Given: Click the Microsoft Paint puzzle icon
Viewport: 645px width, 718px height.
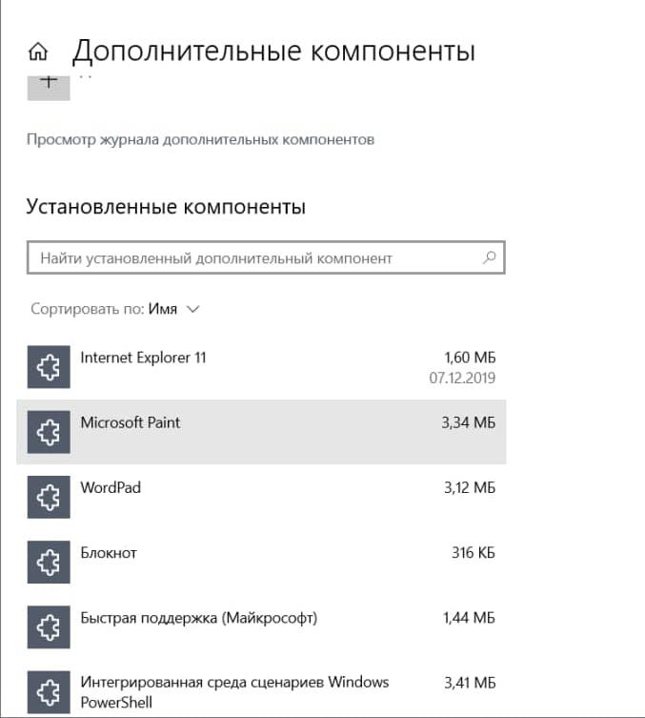Looking at the screenshot, I should tap(49, 433).
